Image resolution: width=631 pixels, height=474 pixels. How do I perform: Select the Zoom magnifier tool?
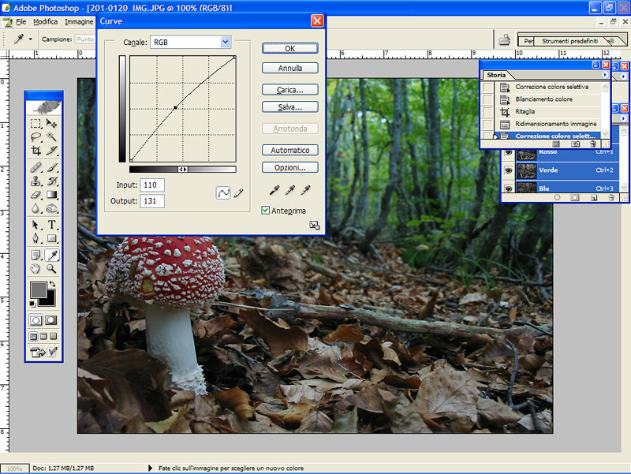tap(51, 269)
